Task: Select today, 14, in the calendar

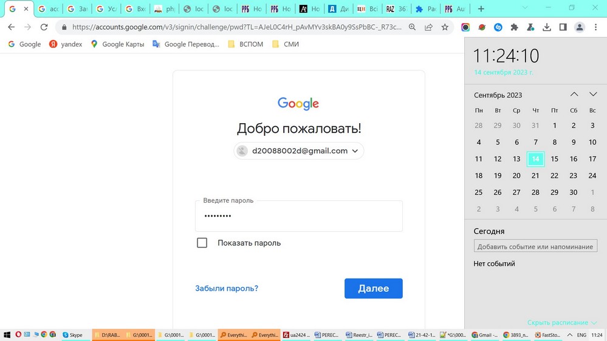Action: pyautogui.click(x=535, y=159)
